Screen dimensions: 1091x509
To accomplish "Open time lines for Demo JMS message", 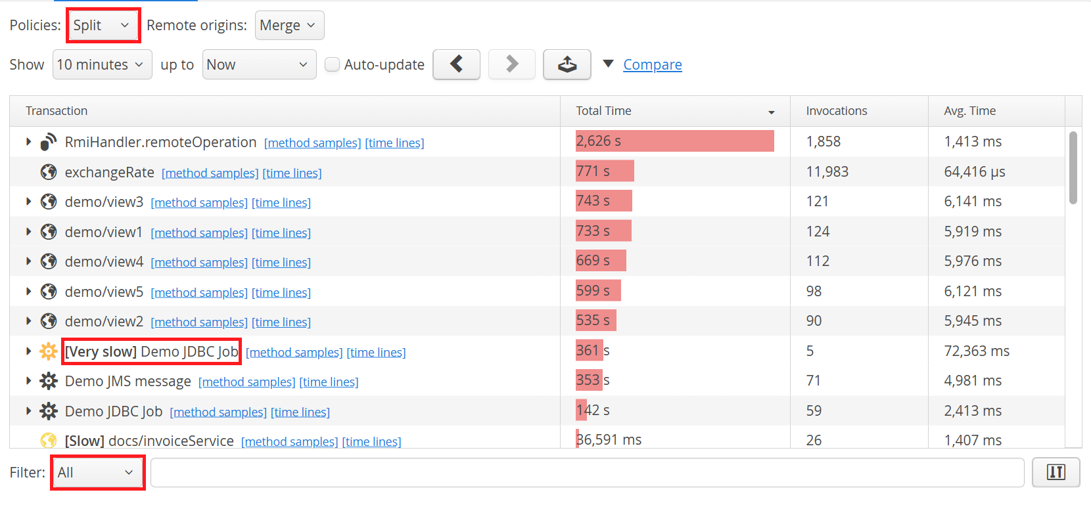I will 329,382.
